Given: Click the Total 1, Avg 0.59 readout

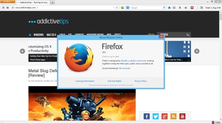Looking at the screenshot, I should pyautogui.click(x=213, y=8).
